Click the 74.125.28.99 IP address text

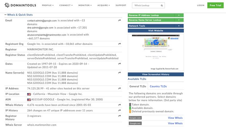tap(35, 89)
